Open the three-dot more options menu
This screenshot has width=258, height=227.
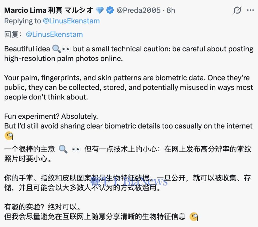tap(250, 10)
